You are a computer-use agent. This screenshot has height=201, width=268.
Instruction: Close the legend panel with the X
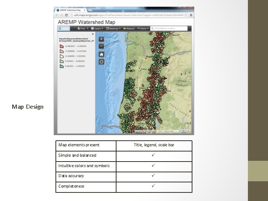click(93, 34)
